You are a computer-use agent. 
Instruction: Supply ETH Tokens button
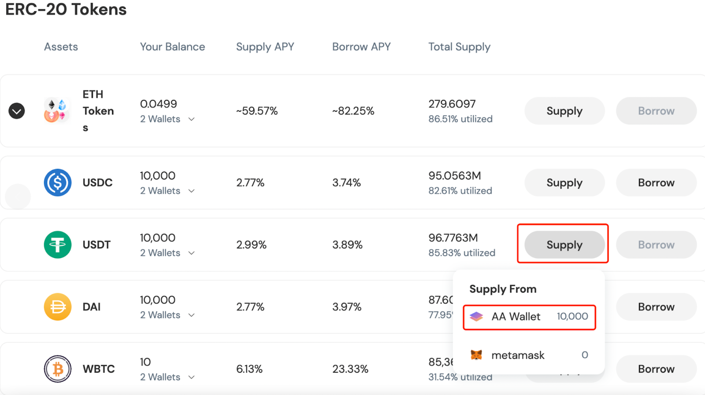[x=564, y=111]
